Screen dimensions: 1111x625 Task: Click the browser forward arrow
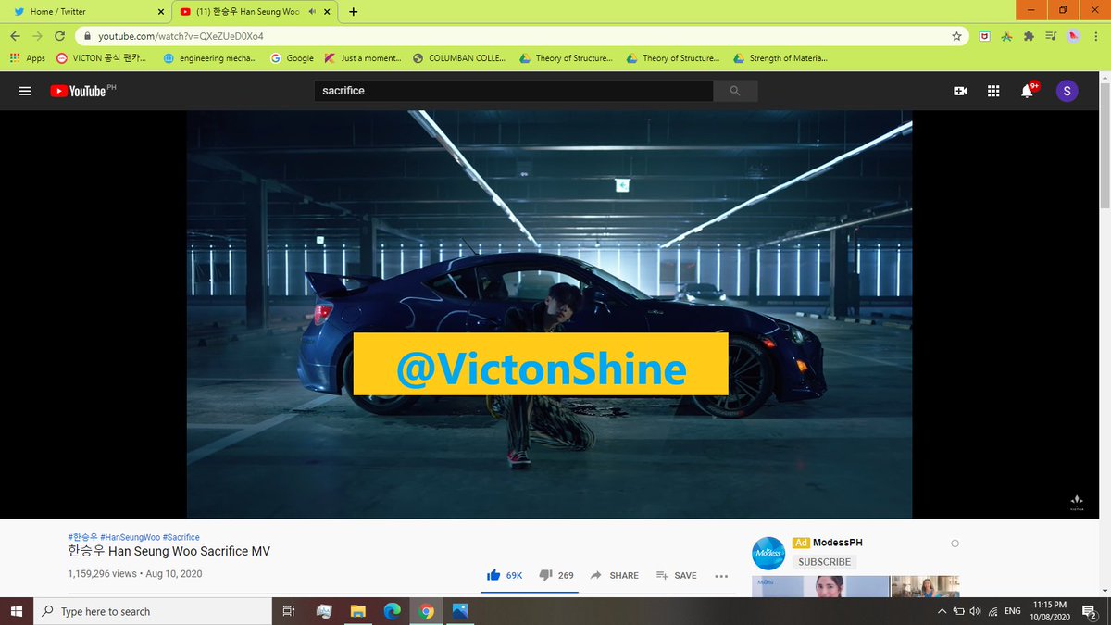[37, 36]
